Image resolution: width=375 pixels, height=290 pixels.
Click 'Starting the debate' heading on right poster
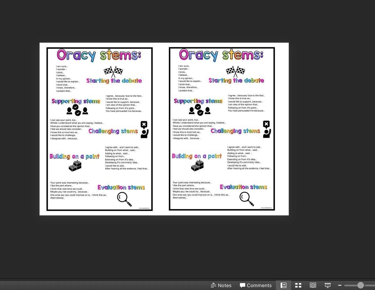(236, 81)
